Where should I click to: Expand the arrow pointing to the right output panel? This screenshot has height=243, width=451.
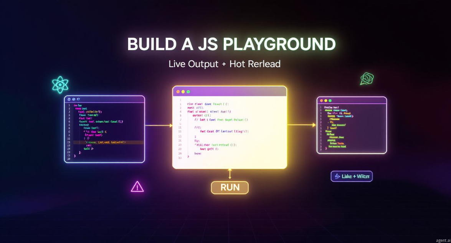[302, 124]
